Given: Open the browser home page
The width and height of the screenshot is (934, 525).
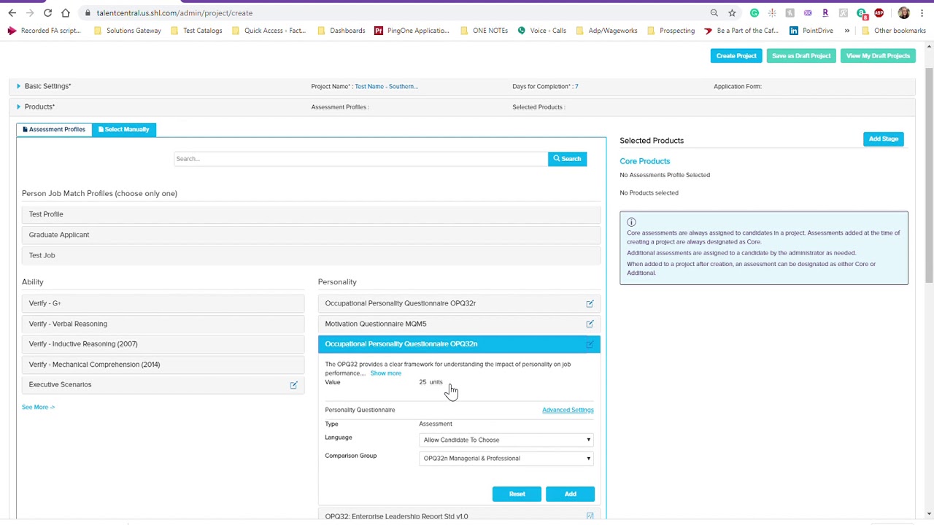Looking at the screenshot, I should pyautogui.click(x=66, y=13).
